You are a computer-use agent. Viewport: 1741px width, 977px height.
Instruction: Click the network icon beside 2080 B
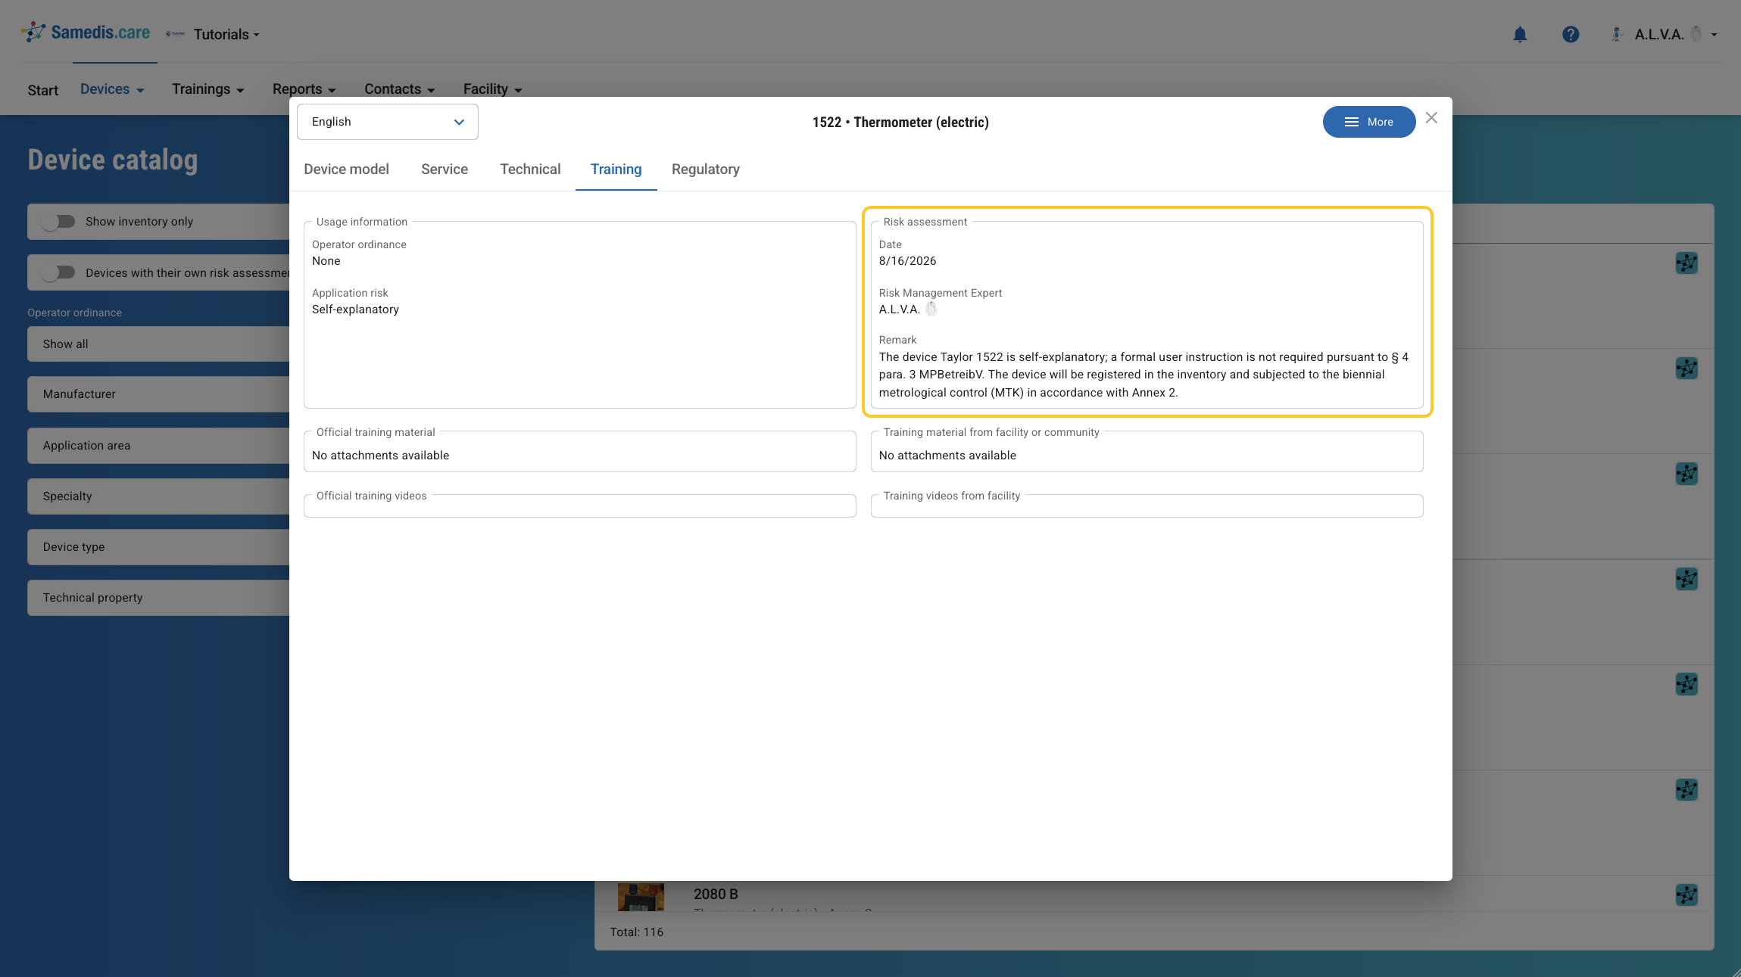point(1686,895)
